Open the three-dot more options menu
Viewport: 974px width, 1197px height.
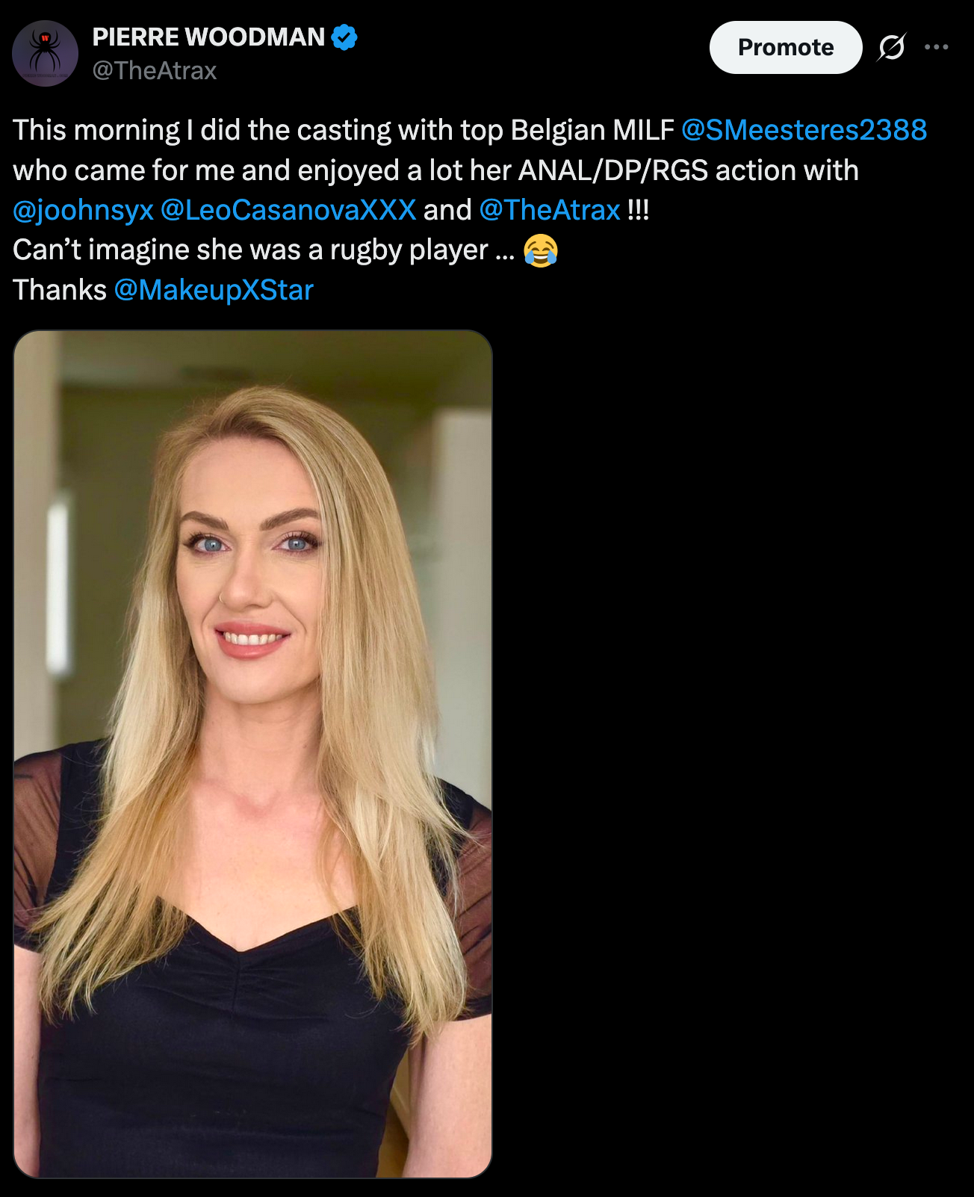pyautogui.click(x=936, y=47)
